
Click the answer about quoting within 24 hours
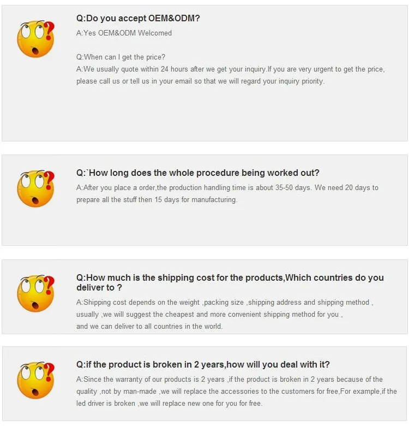pyautogui.click(x=230, y=69)
